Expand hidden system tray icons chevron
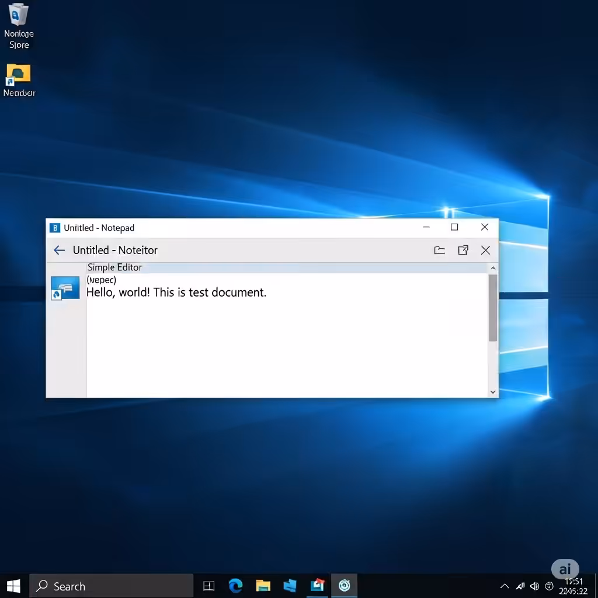This screenshot has height=598, width=598. (505, 586)
